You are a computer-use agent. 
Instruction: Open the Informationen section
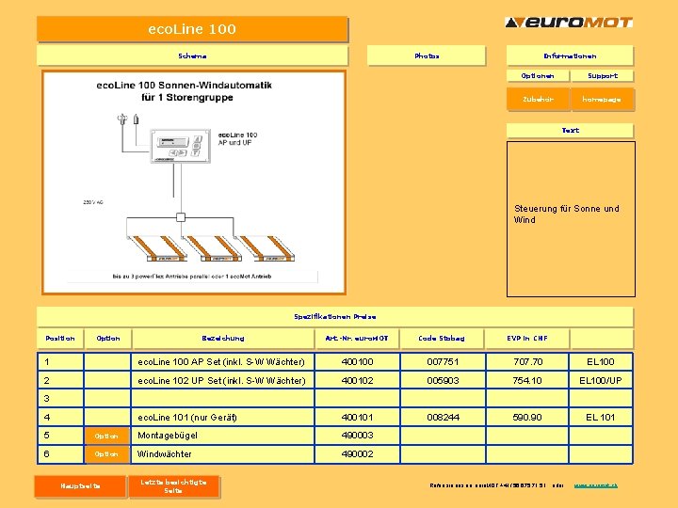pos(570,56)
